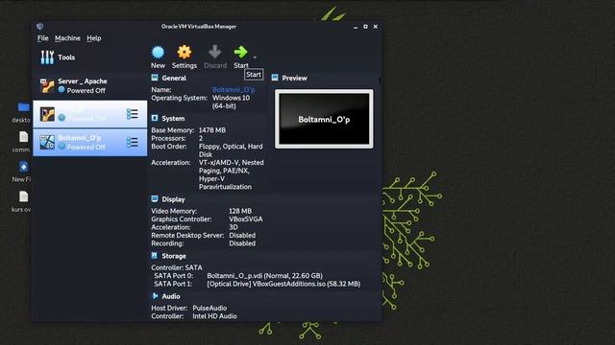The image size is (615, 345).
Task: Click the New machine toolbar icon
Action: 158,52
